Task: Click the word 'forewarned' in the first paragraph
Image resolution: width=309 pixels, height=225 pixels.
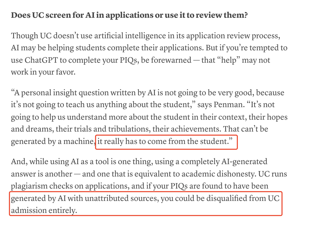Action: point(171,60)
